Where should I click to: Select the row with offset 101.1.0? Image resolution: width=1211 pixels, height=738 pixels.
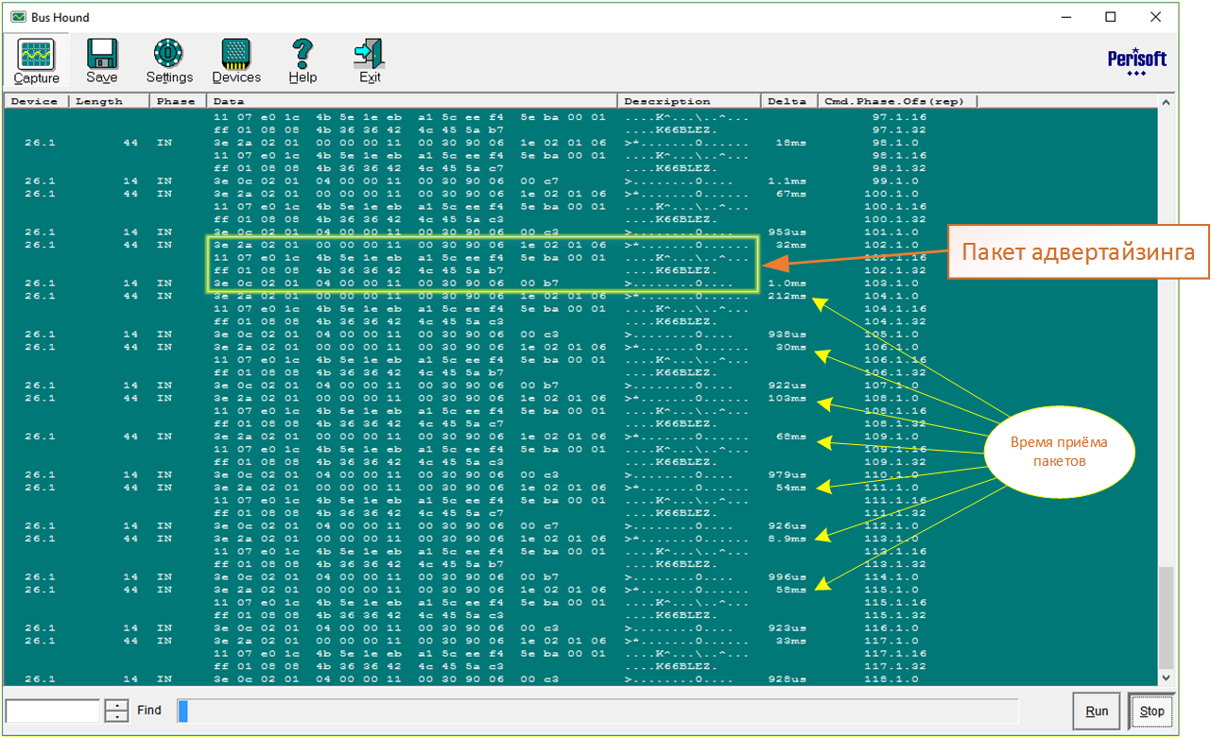pos(581,232)
